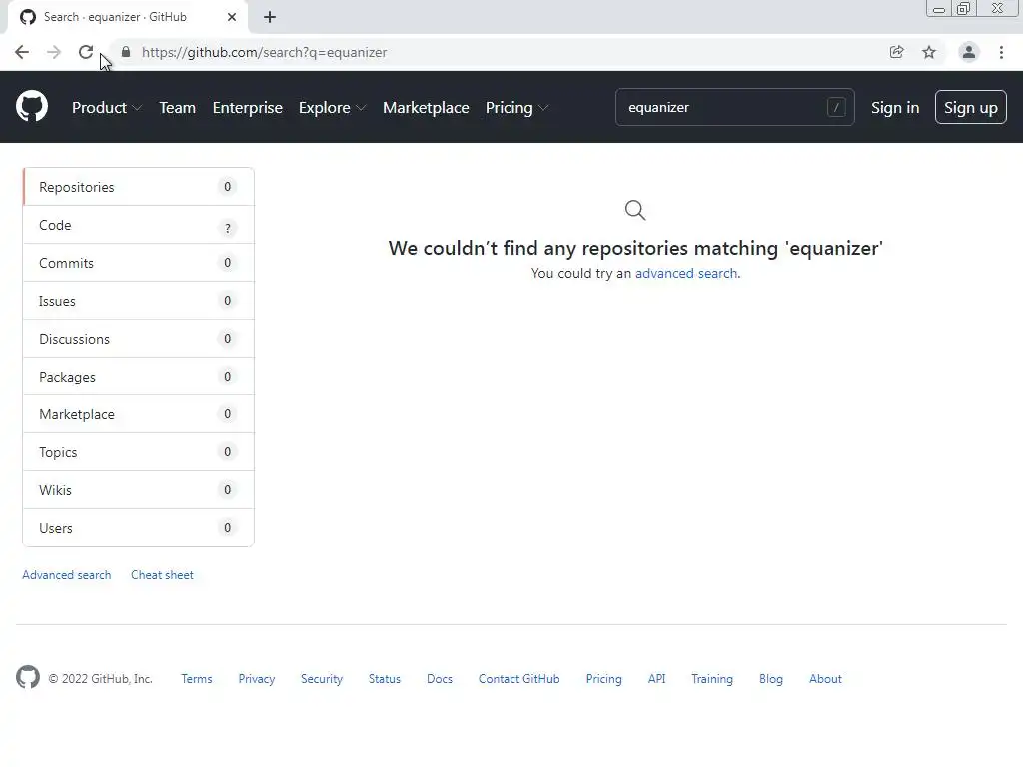Open Advanced search link below sidebar

(67, 575)
